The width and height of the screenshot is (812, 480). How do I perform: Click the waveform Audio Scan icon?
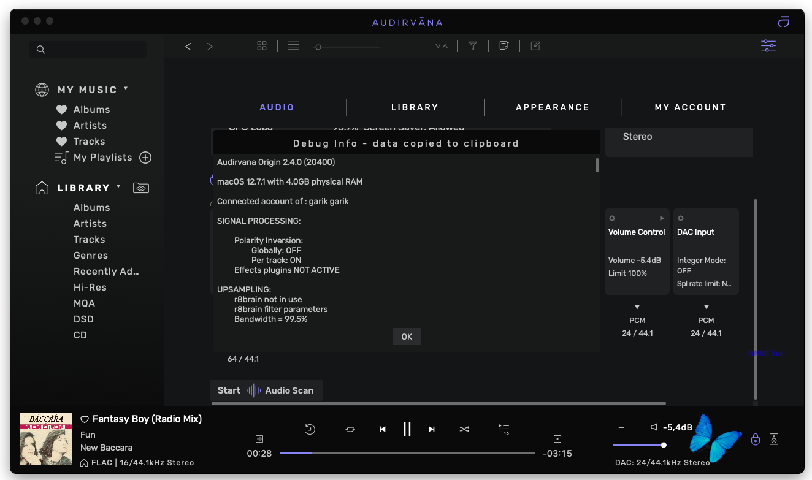[x=254, y=390]
